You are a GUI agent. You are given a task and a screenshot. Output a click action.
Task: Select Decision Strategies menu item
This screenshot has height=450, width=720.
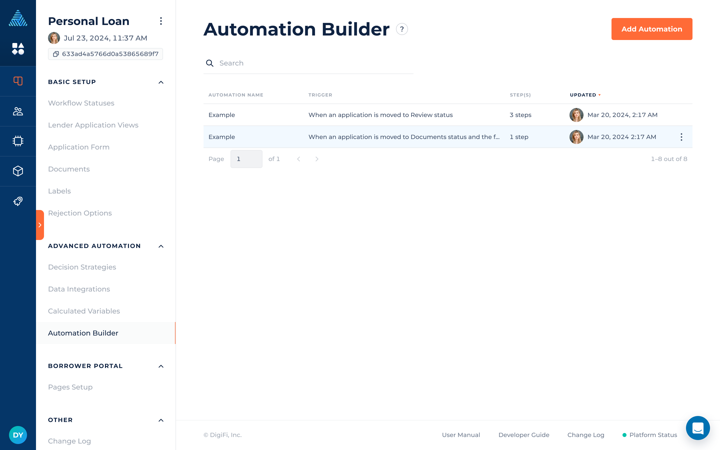[82, 267]
